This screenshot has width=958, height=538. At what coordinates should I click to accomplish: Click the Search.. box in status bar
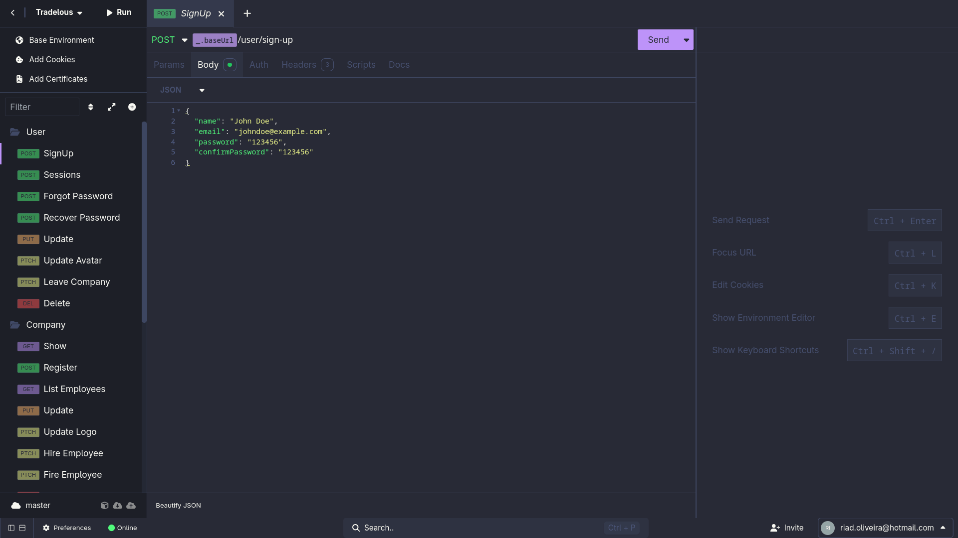pyautogui.click(x=495, y=528)
